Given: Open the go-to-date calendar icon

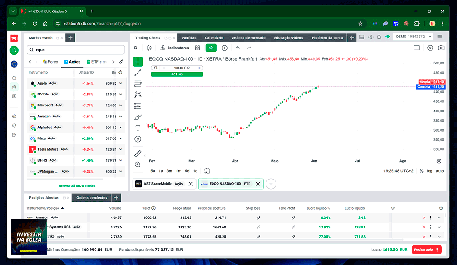Looking at the screenshot, I should click(207, 171).
